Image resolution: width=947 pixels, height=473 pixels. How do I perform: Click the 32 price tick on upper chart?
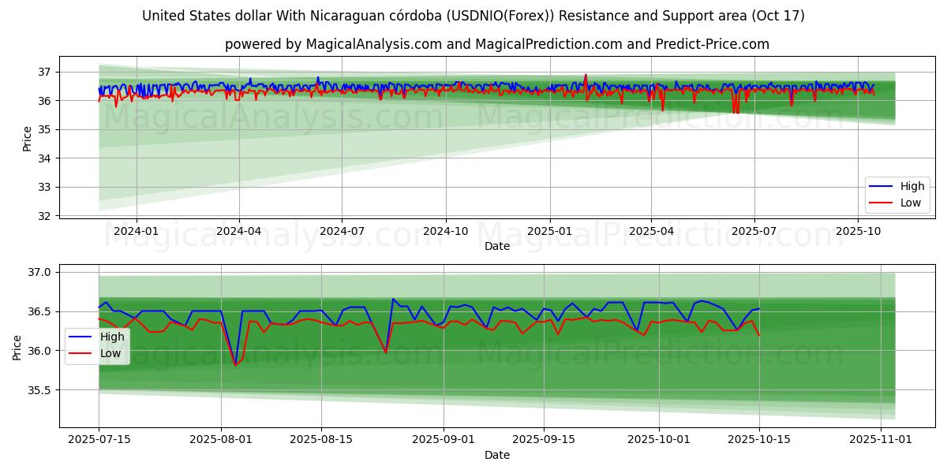(x=44, y=216)
